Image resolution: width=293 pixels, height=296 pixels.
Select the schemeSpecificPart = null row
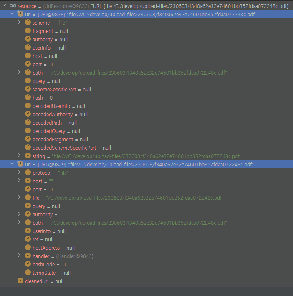(146, 89)
